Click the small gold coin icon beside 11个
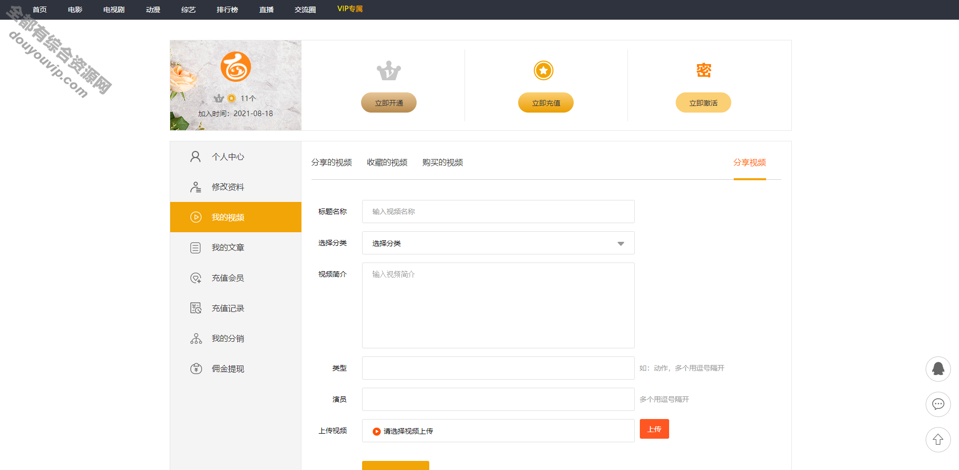959x470 pixels. 232,98
